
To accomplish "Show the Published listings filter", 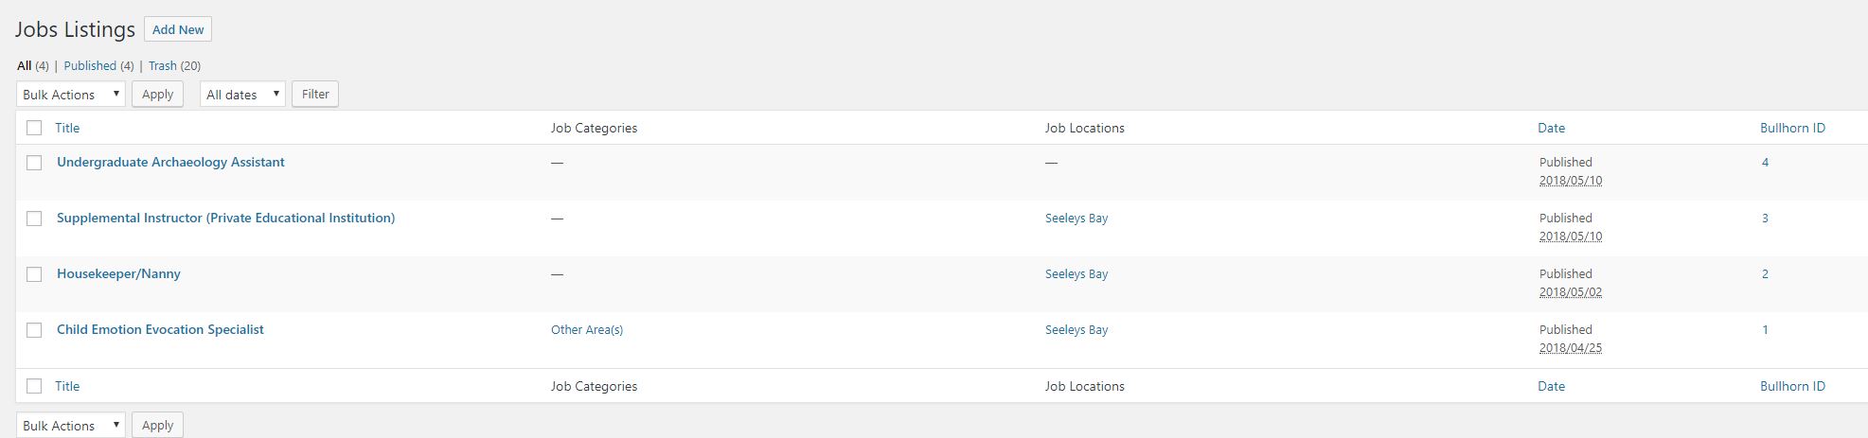I will pyautogui.click(x=90, y=66).
